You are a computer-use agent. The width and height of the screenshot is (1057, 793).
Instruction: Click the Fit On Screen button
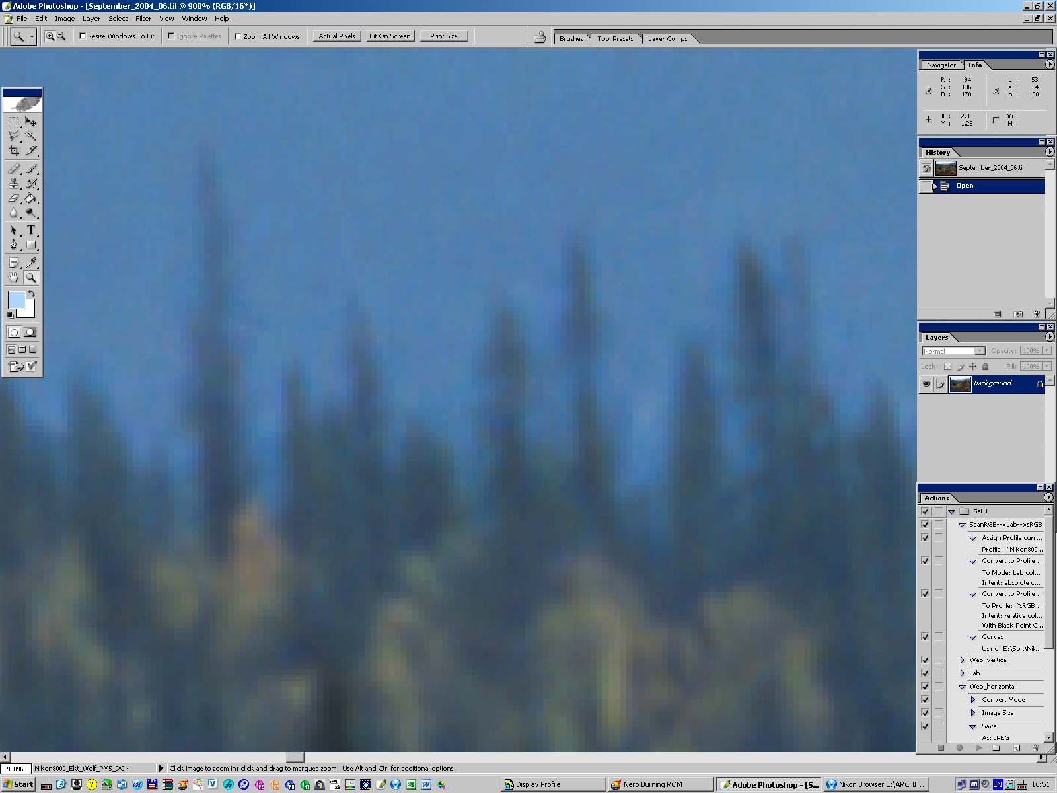click(x=390, y=36)
